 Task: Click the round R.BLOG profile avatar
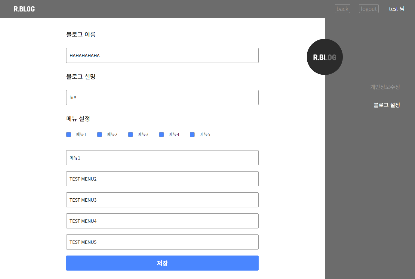(325, 57)
